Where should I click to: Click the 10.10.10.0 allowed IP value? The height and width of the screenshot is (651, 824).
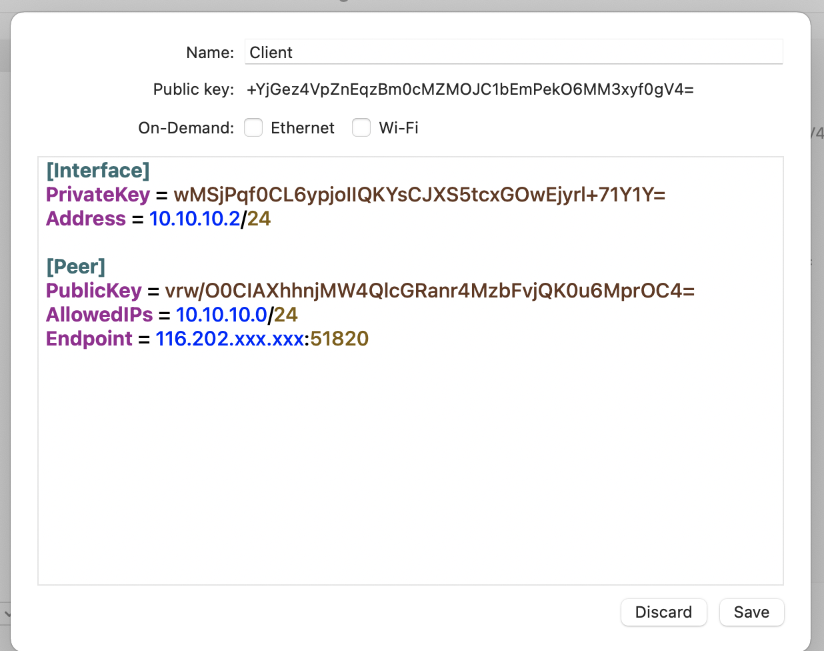(221, 315)
